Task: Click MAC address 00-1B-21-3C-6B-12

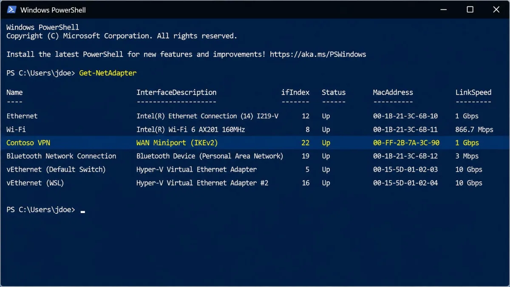Action: point(405,156)
